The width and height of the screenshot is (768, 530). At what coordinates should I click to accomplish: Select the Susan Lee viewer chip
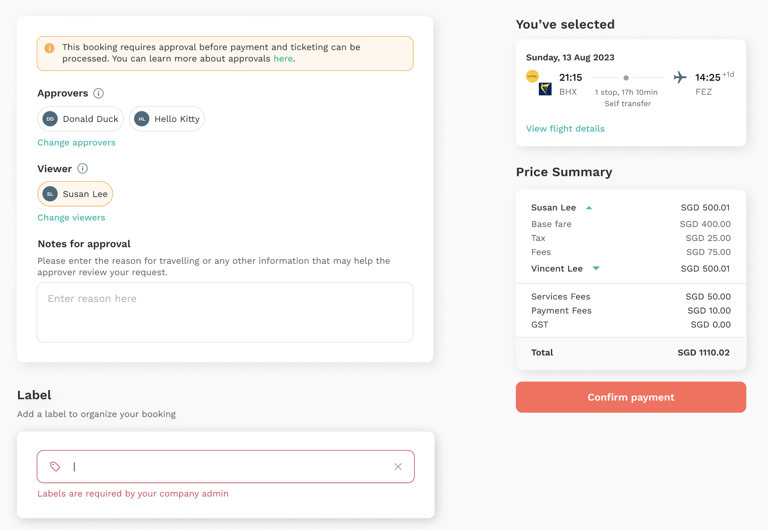point(75,194)
